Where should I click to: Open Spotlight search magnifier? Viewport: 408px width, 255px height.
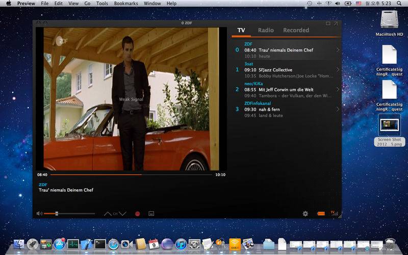coord(399,4)
